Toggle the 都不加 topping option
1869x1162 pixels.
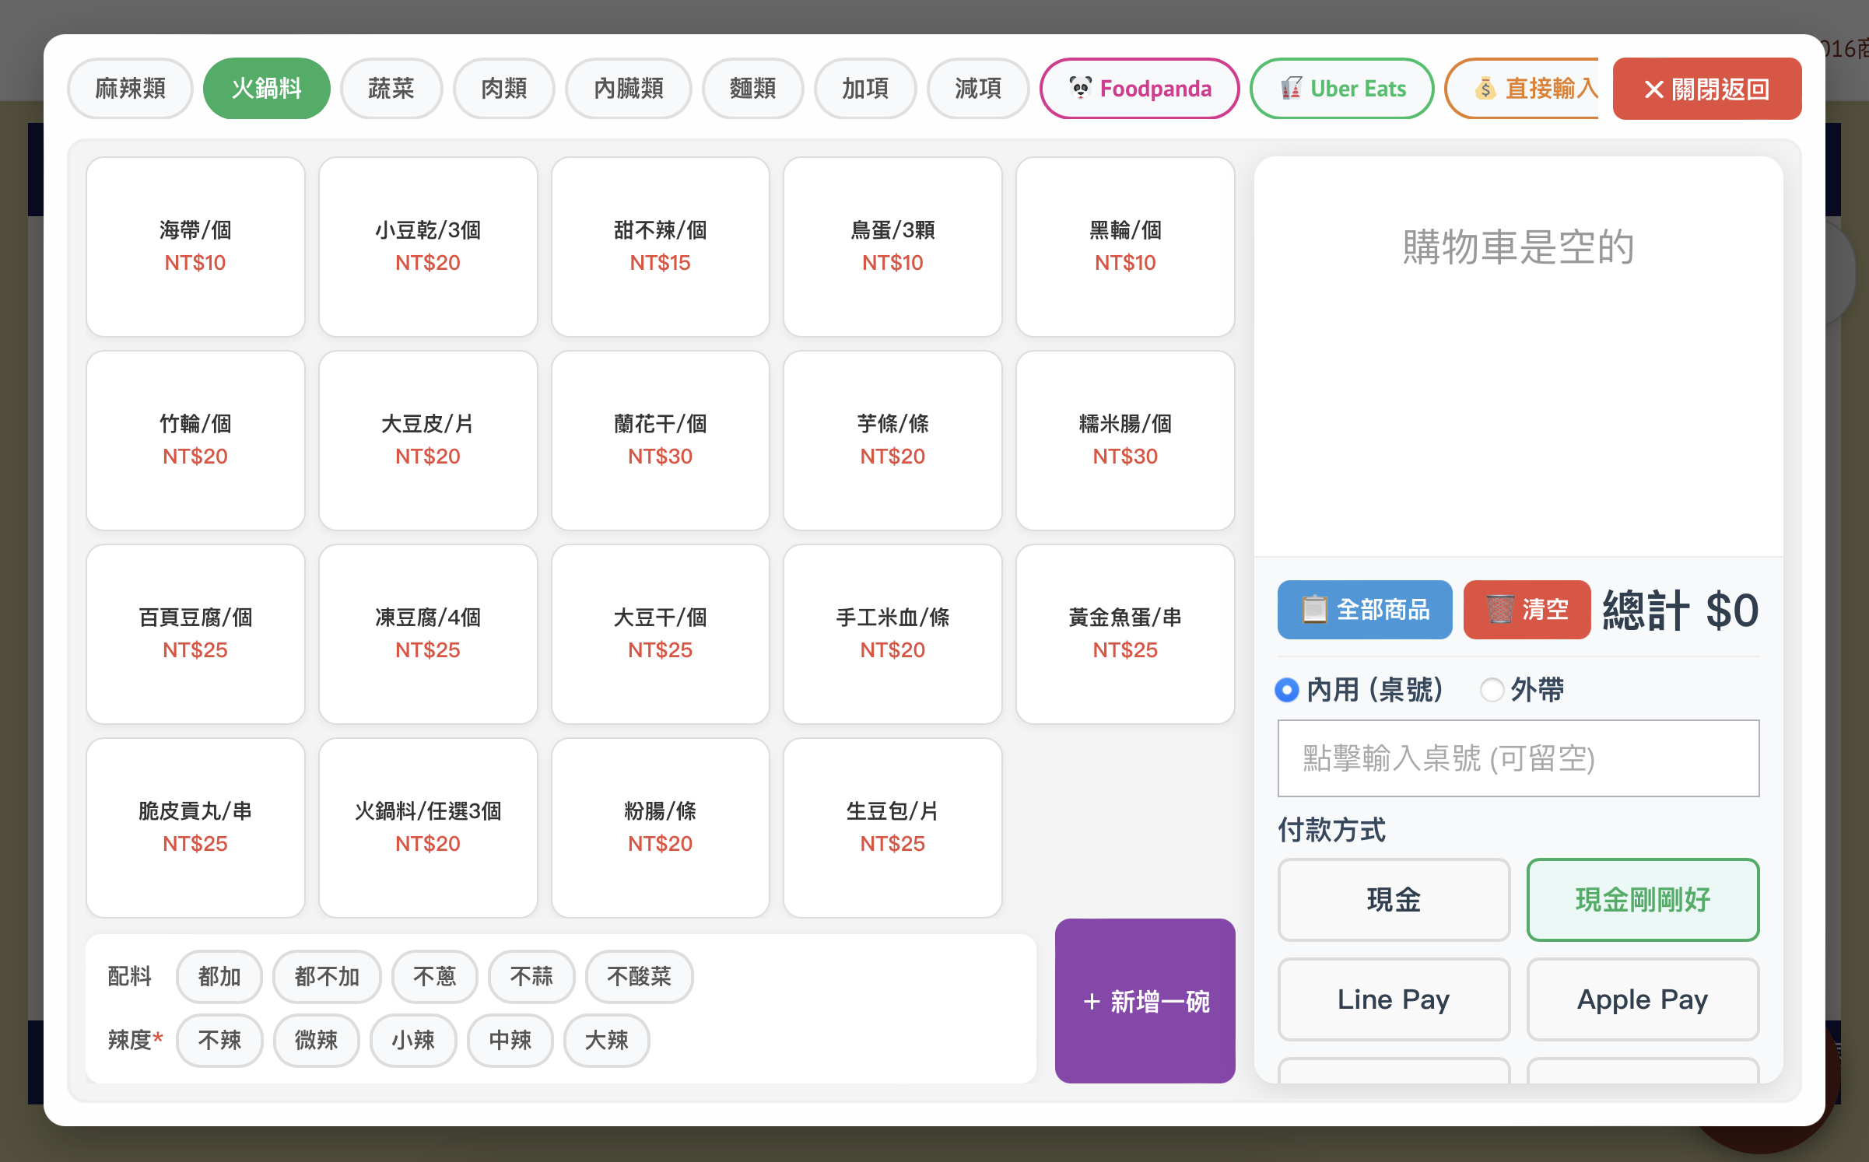coord(327,977)
